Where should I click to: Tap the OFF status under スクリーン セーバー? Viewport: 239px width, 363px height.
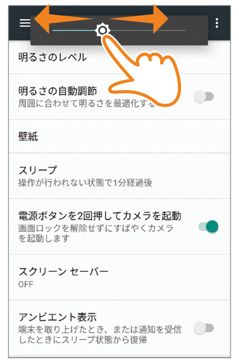(x=26, y=284)
